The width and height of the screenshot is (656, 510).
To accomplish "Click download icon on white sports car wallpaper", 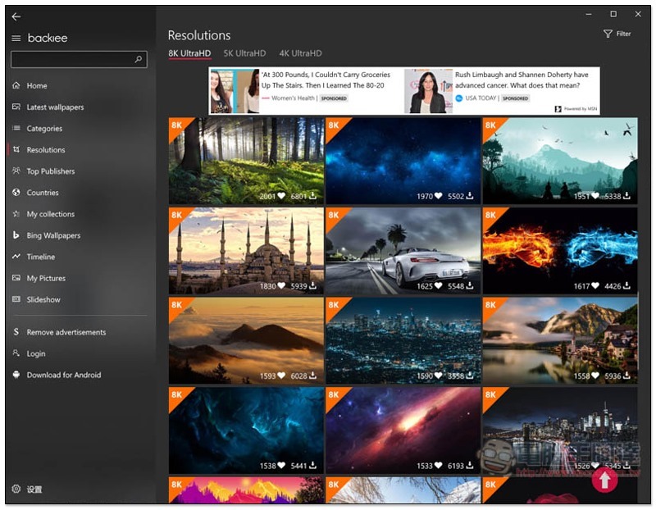I will pos(471,286).
